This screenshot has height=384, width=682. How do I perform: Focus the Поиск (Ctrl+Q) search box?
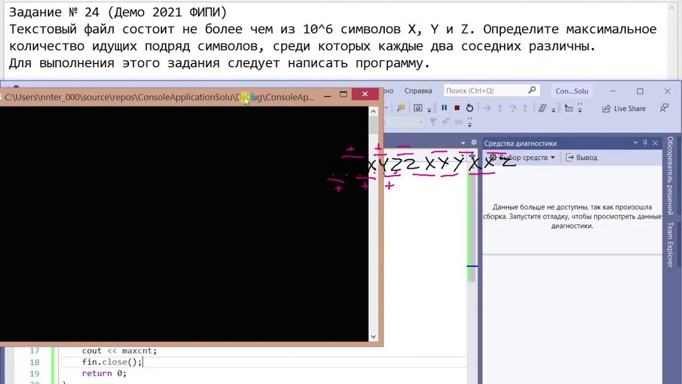click(x=491, y=91)
